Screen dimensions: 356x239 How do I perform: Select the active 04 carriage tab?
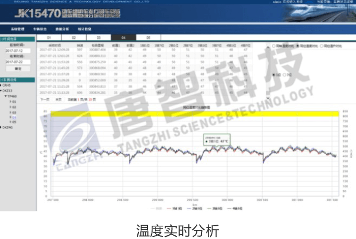123,37
